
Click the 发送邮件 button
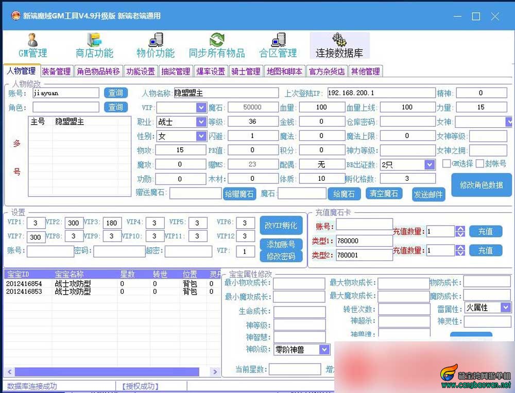click(428, 195)
